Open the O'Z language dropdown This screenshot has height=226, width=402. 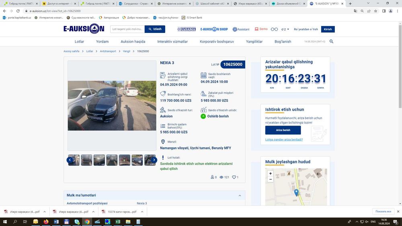(x=285, y=29)
